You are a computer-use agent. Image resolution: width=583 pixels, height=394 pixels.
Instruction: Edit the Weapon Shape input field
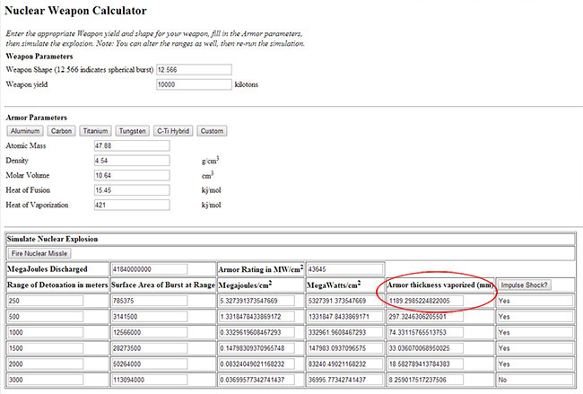tap(193, 69)
